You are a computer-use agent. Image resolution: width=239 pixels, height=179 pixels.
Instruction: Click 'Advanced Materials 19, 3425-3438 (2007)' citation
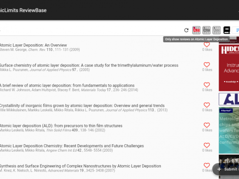[x=82, y=171]
